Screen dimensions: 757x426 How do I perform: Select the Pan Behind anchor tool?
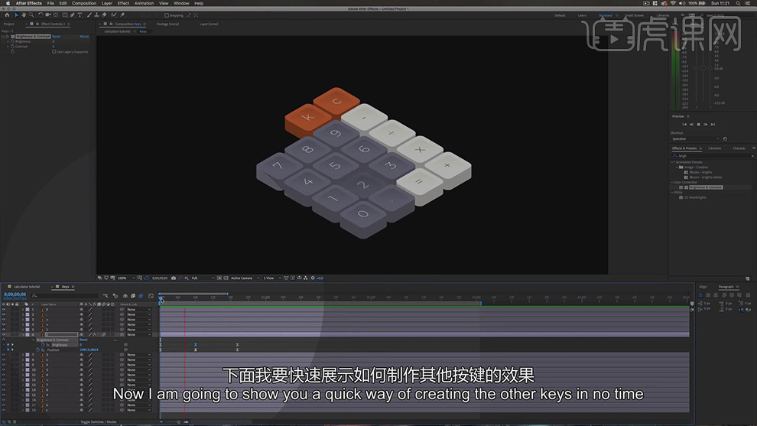[x=56, y=15]
